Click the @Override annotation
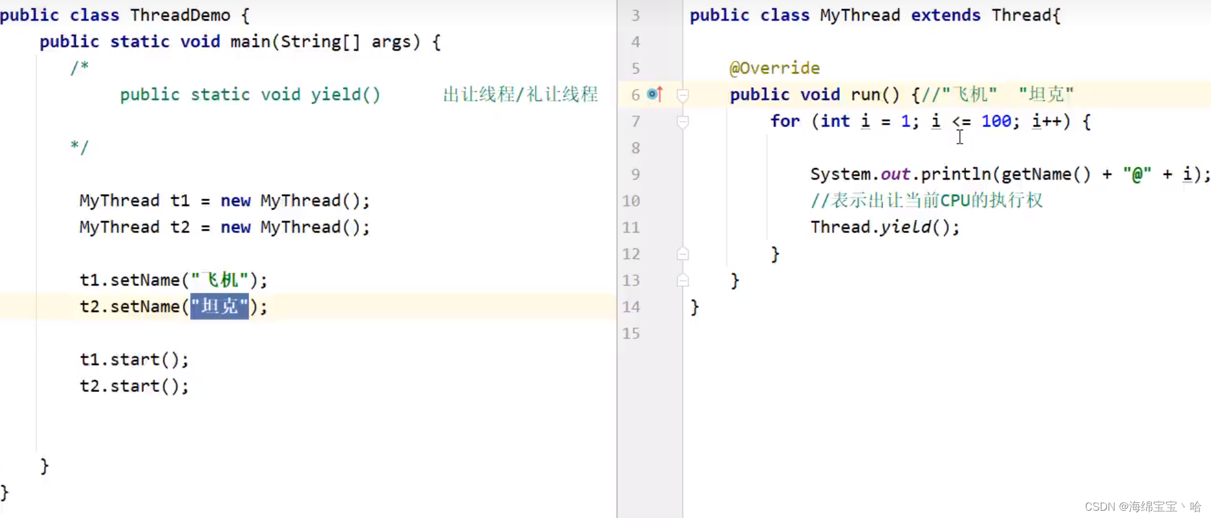The height and width of the screenshot is (518, 1211). click(775, 68)
